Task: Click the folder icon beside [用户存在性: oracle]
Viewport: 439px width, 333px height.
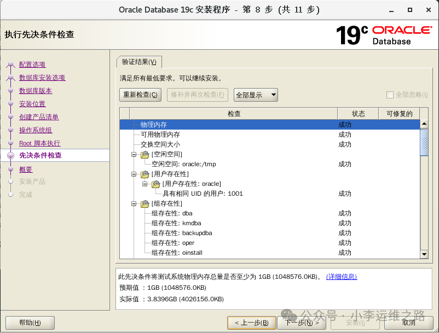Action: tap(155, 184)
